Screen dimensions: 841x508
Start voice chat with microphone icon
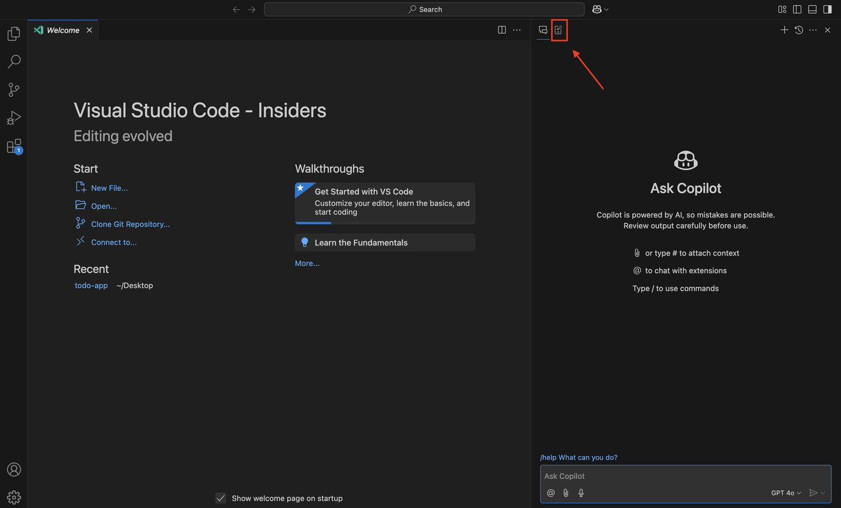tap(581, 493)
